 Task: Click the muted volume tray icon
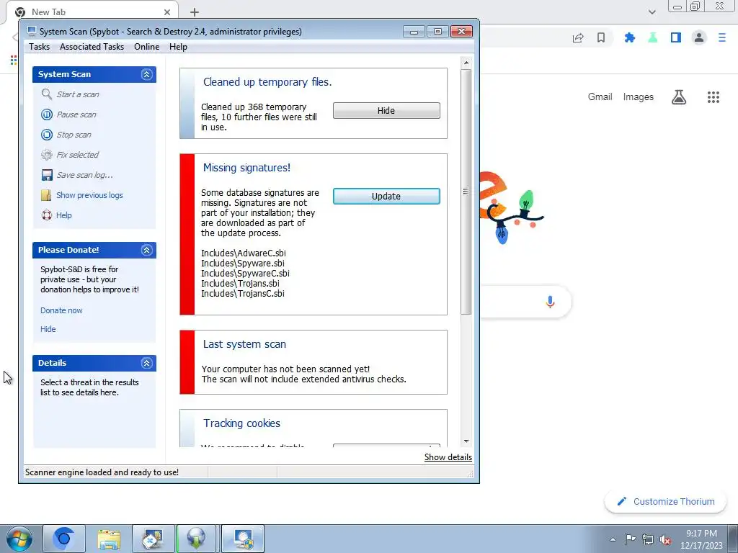[665, 539]
